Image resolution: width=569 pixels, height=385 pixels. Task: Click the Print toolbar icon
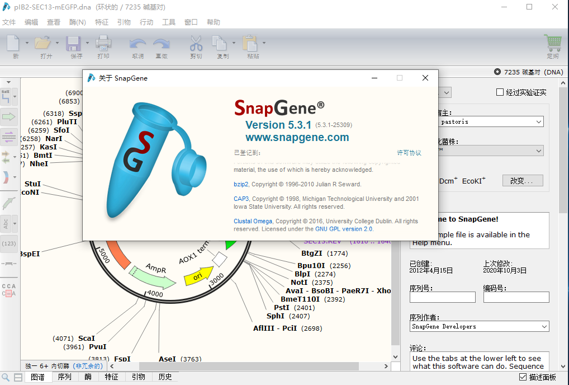pos(103,43)
